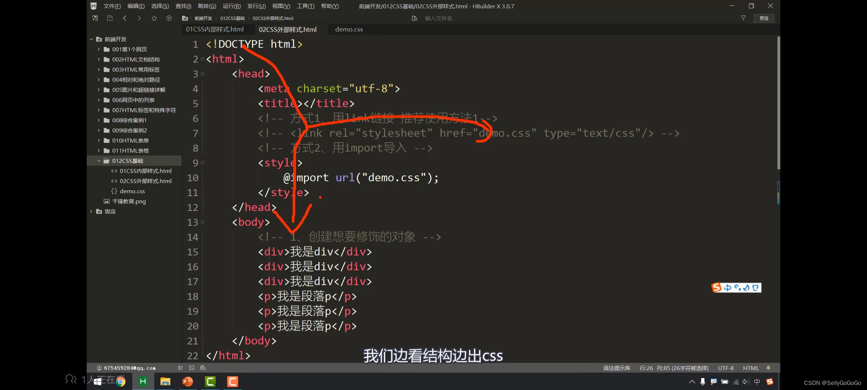Switch to the demo.css tab
Viewport: 867px width, 390px height.
pyautogui.click(x=348, y=29)
